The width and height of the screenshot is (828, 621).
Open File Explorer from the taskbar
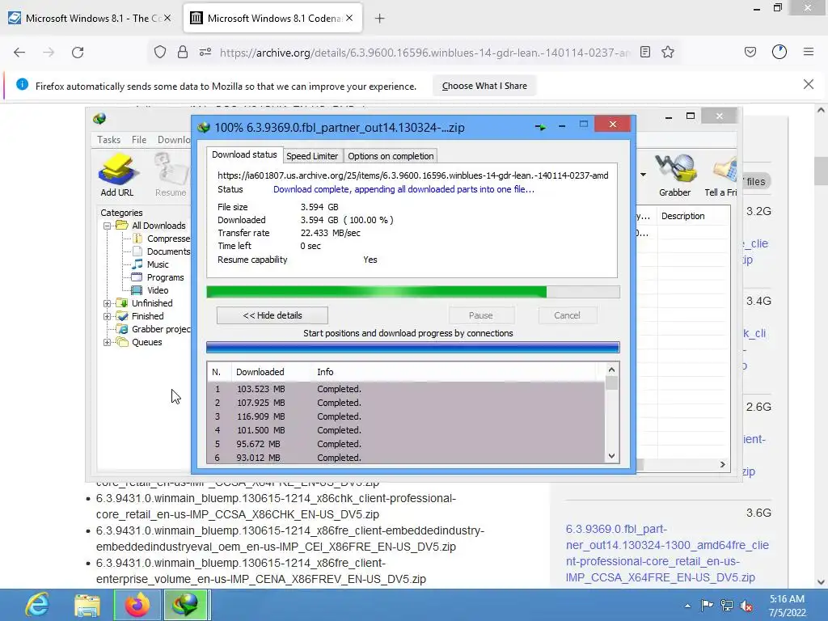87,605
